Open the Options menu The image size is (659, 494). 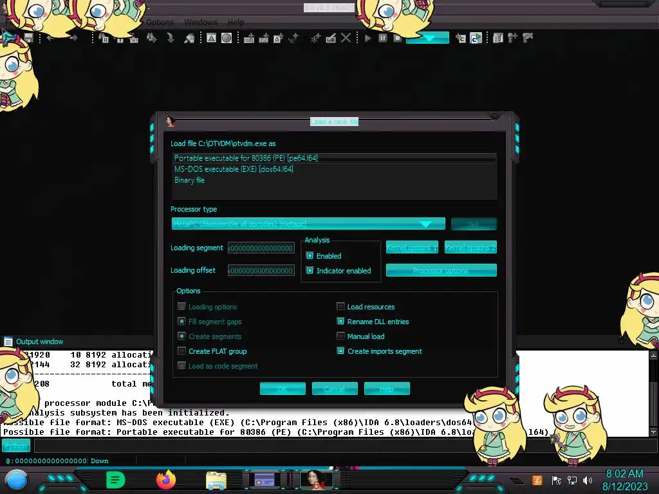pos(160,23)
